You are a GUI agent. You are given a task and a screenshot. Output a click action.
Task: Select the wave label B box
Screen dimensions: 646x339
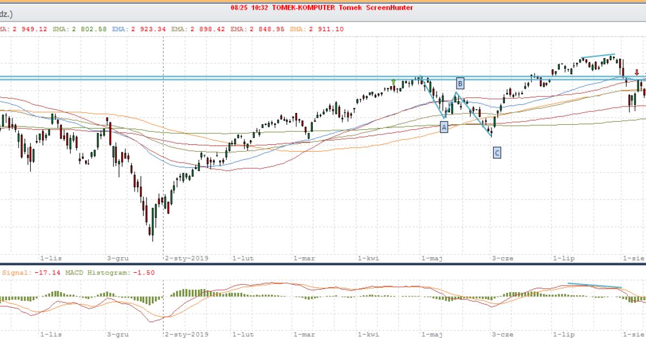pyautogui.click(x=460, y=83)
